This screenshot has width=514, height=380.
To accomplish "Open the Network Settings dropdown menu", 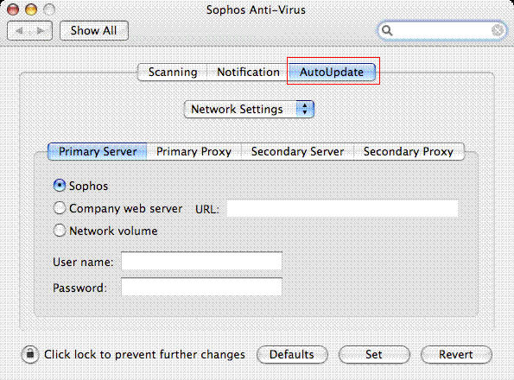I will (249, 109).
